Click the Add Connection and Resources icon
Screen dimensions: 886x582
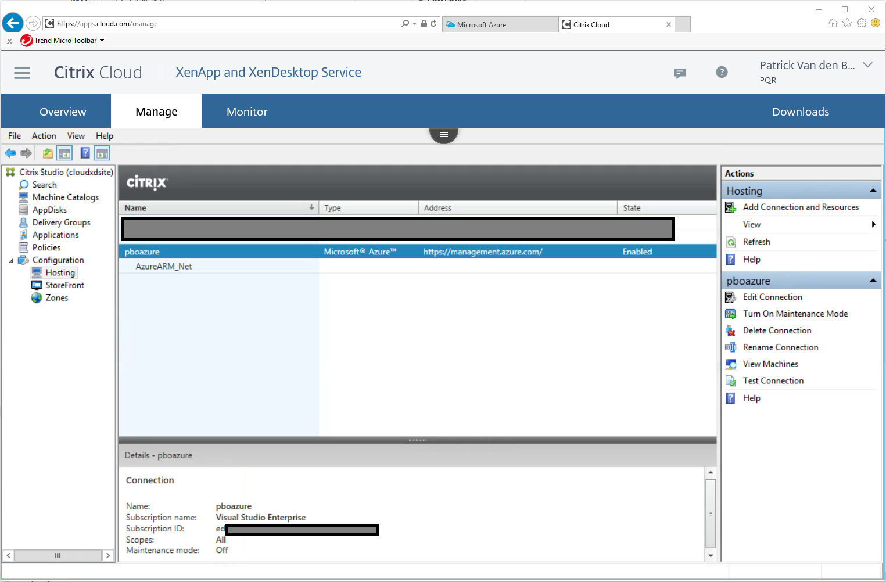tap(731, 207)
